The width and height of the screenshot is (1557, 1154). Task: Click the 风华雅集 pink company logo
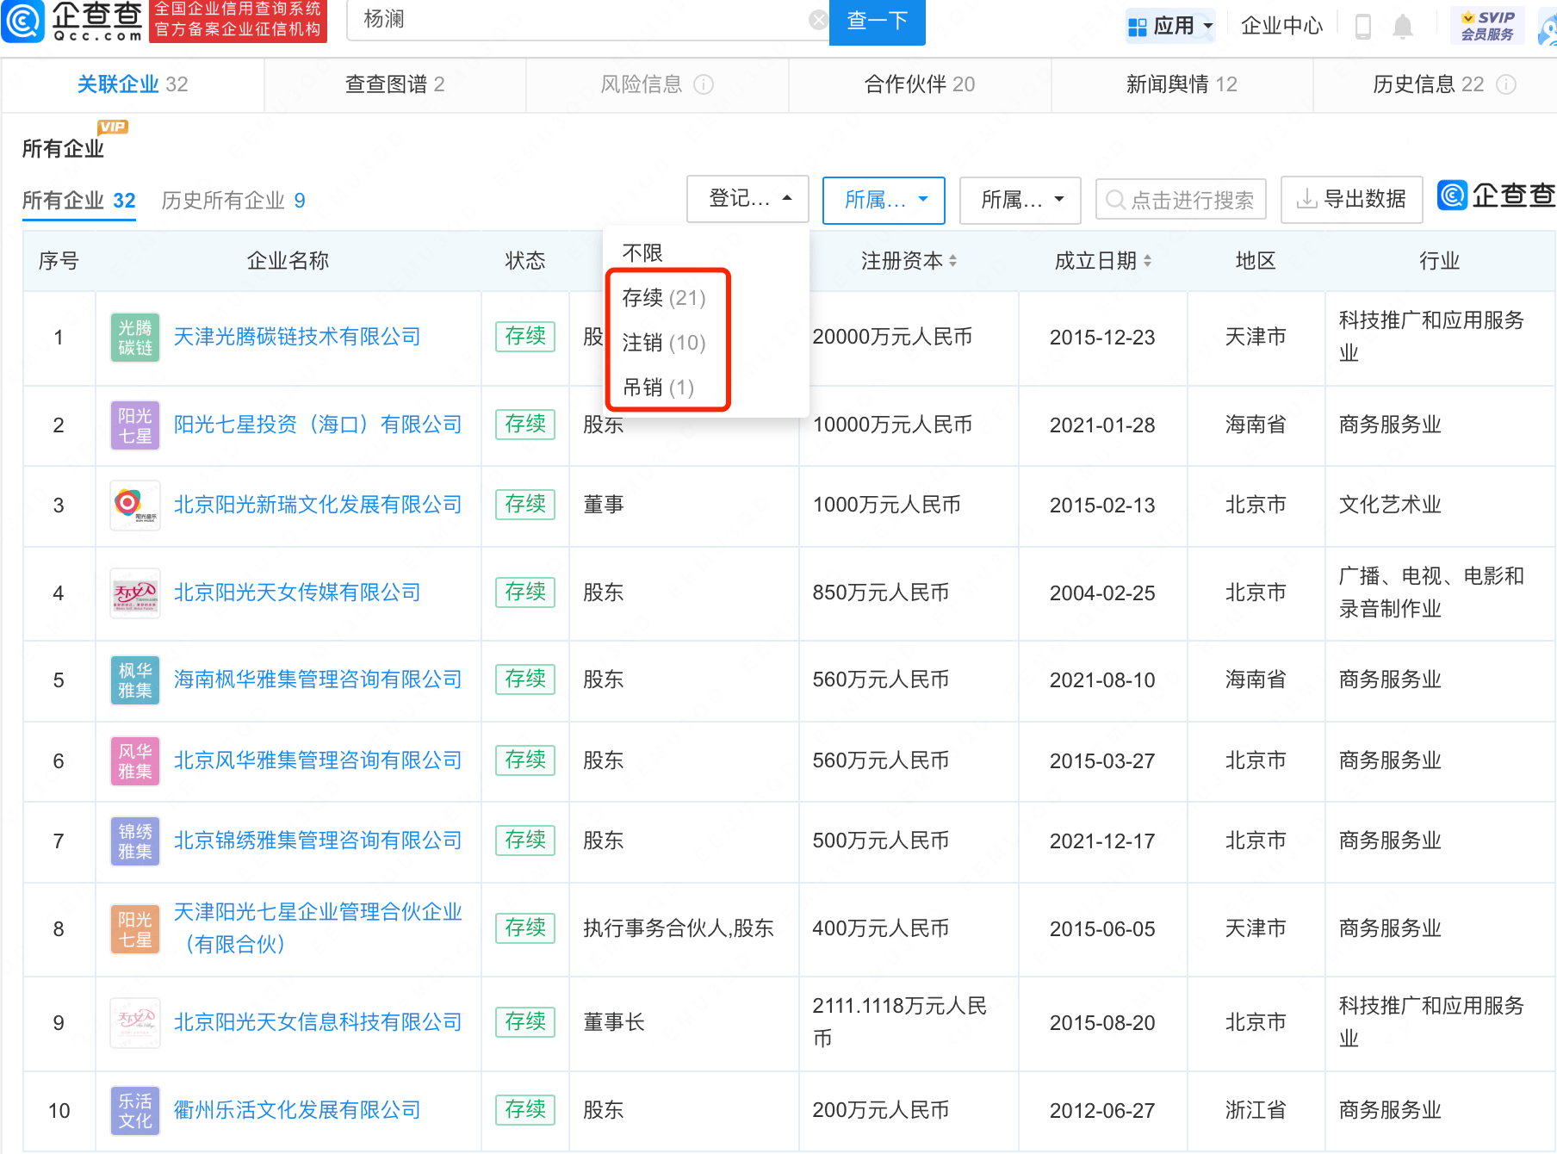tap(135, 761)
